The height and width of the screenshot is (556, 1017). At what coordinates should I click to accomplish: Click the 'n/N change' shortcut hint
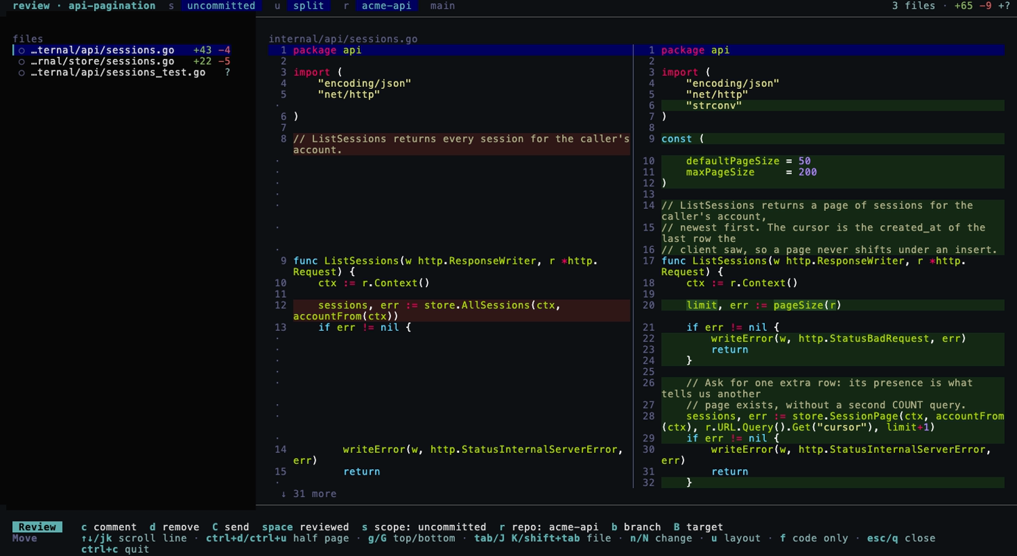click(x=661, y=538)
